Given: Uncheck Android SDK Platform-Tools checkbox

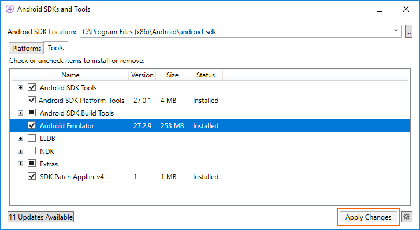Looking at the screenshot, I should (32, 100).
